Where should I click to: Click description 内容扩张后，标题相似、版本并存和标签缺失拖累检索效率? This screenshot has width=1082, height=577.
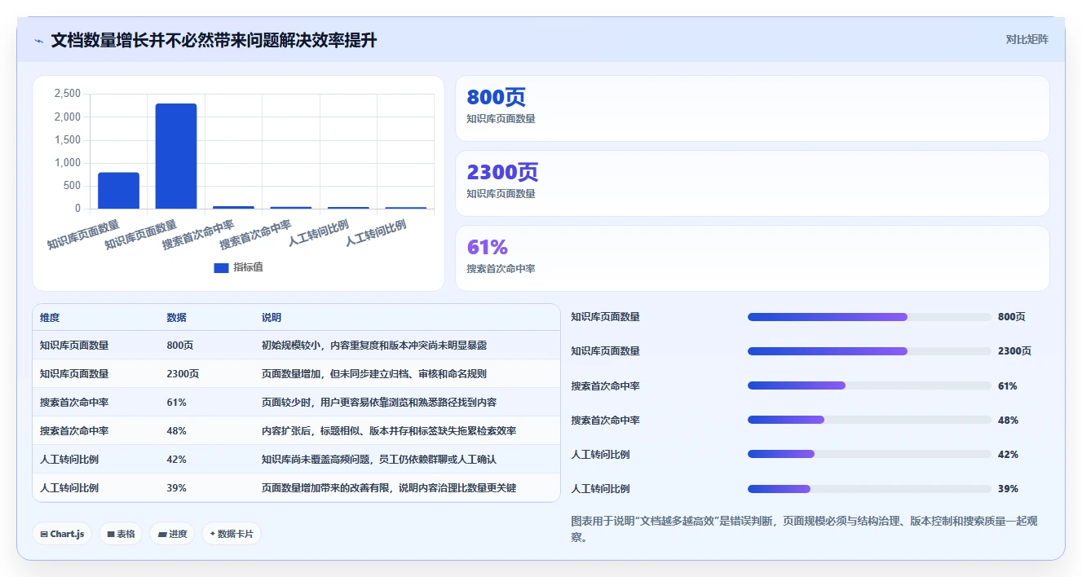tap(389, 431)
